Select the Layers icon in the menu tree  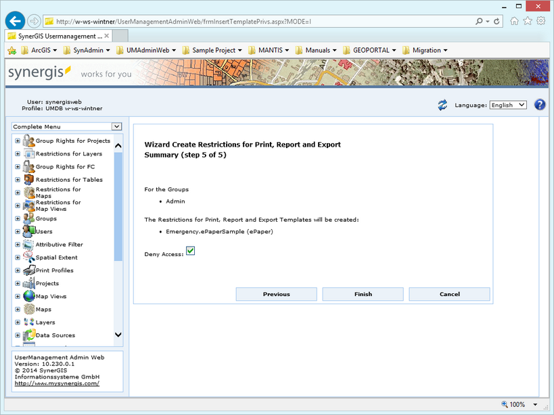click(30, 322)
